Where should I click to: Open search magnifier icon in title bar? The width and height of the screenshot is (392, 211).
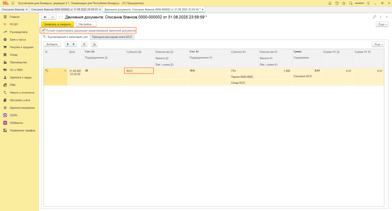(x=351, y=3)
